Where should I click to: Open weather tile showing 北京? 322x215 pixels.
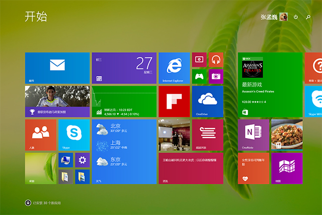pyautogui.click(x=124, y=152)
